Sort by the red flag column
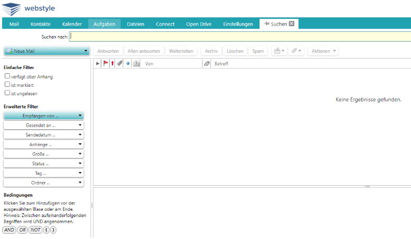 tap(105, 63)
